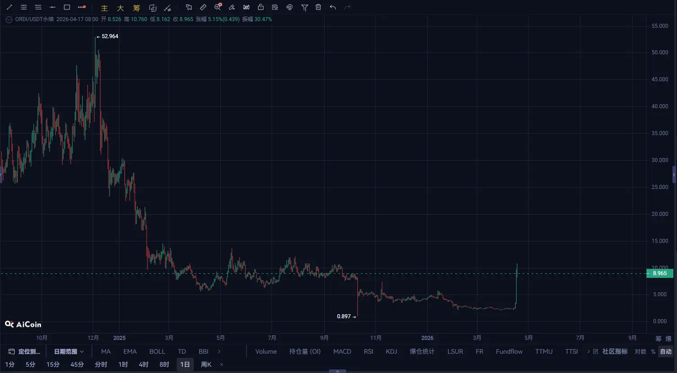
Task: Open 社区指标 community indicators
Action: 610,351
